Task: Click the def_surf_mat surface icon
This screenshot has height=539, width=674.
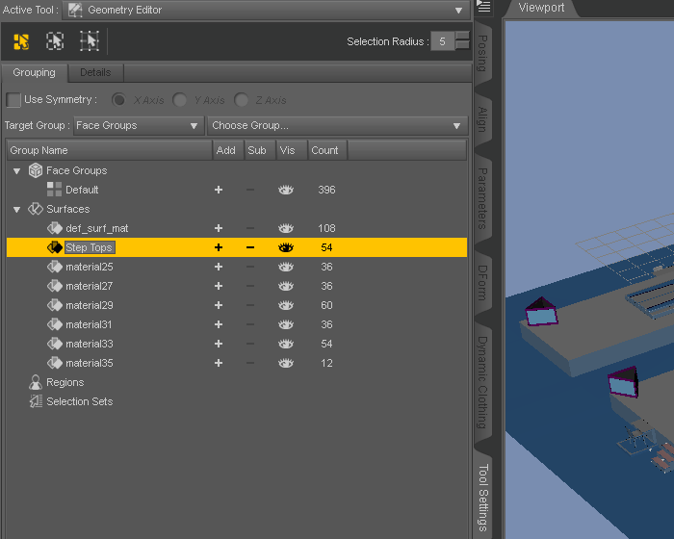Action: tap(55, 228)
